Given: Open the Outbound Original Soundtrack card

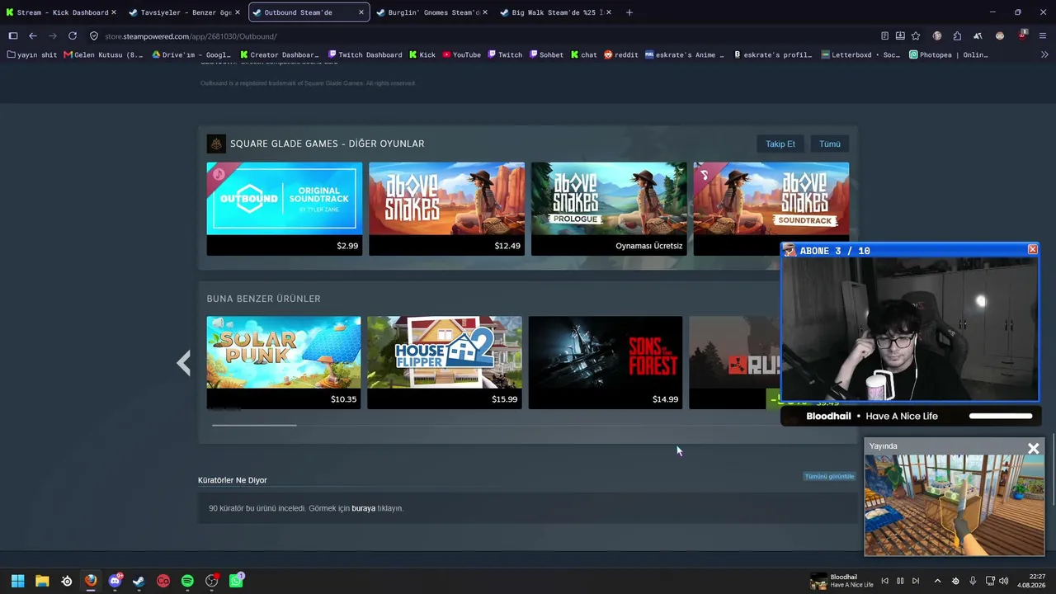Looking at the screenshot, I should click(284, 209).
